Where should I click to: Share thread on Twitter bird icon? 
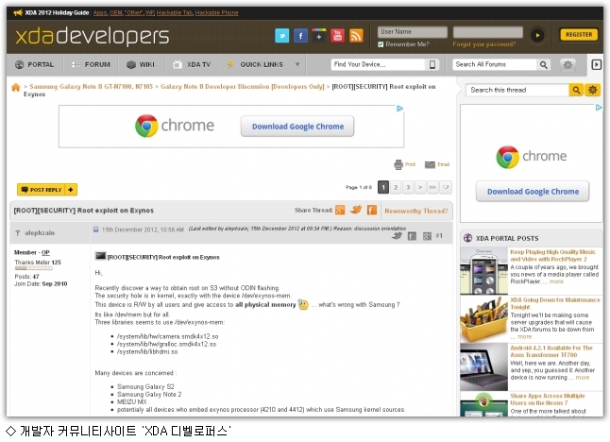pyautogui.click(x=356, y=210)
